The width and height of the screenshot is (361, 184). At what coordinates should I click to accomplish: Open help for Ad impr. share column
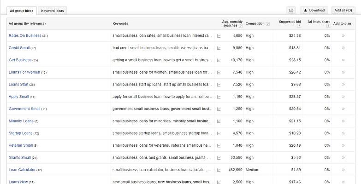click(x=328, y=26)
